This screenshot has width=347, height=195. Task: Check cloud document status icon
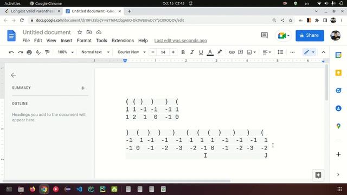(99, 32)
